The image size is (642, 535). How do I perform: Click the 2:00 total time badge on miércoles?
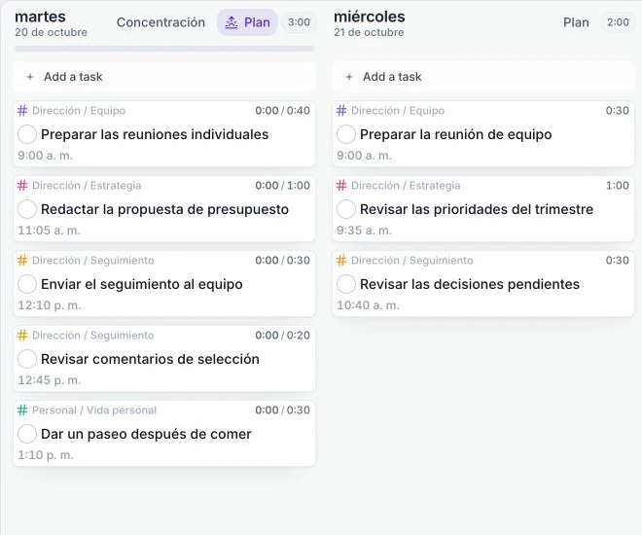(618, 22)
